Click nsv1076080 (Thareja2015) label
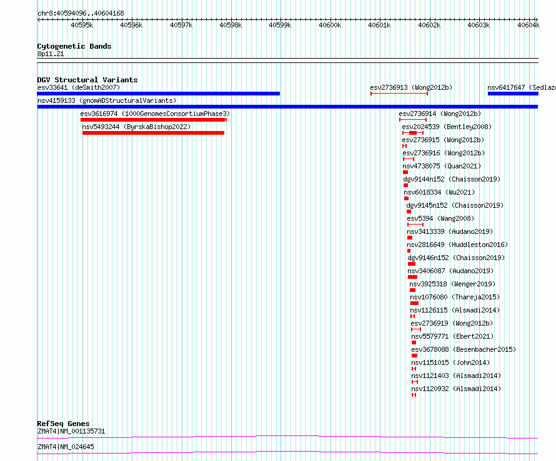 click(455, 297)
